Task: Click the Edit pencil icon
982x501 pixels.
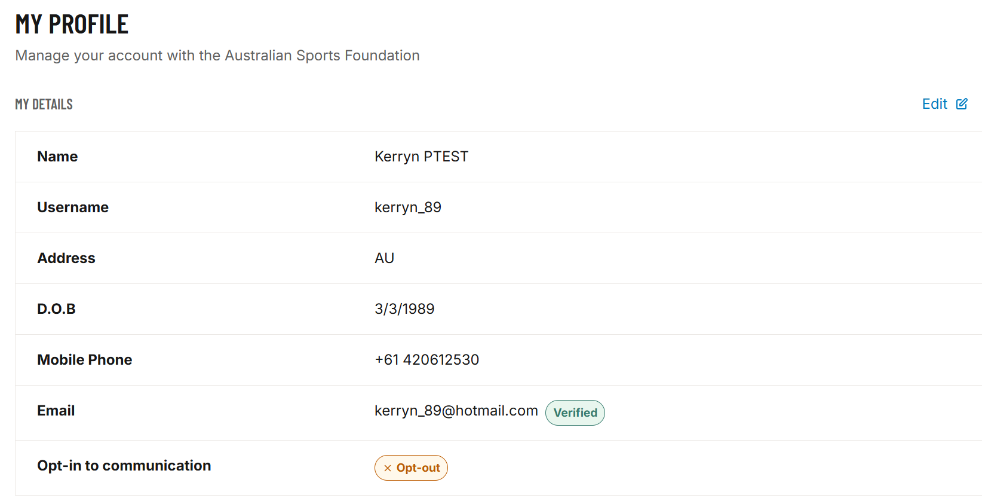Action: click(962, 104)
